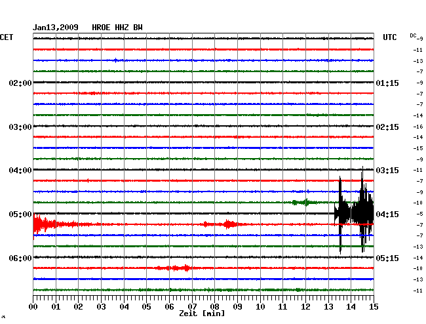
Task: Click the DC value beside the 05:15 label
Action: coord(418,258)
